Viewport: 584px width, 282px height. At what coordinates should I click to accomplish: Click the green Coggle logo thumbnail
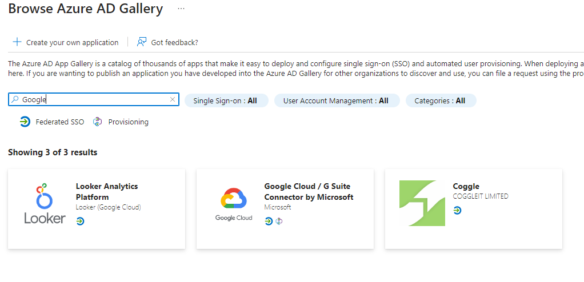(x=422, y=203)
